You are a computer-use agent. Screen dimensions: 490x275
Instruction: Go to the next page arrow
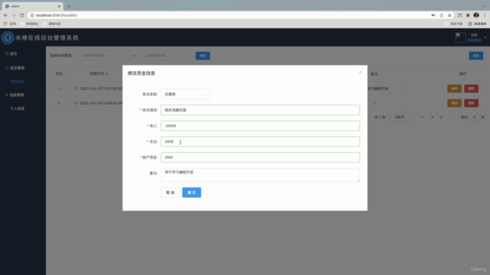(x=451, y=117)
